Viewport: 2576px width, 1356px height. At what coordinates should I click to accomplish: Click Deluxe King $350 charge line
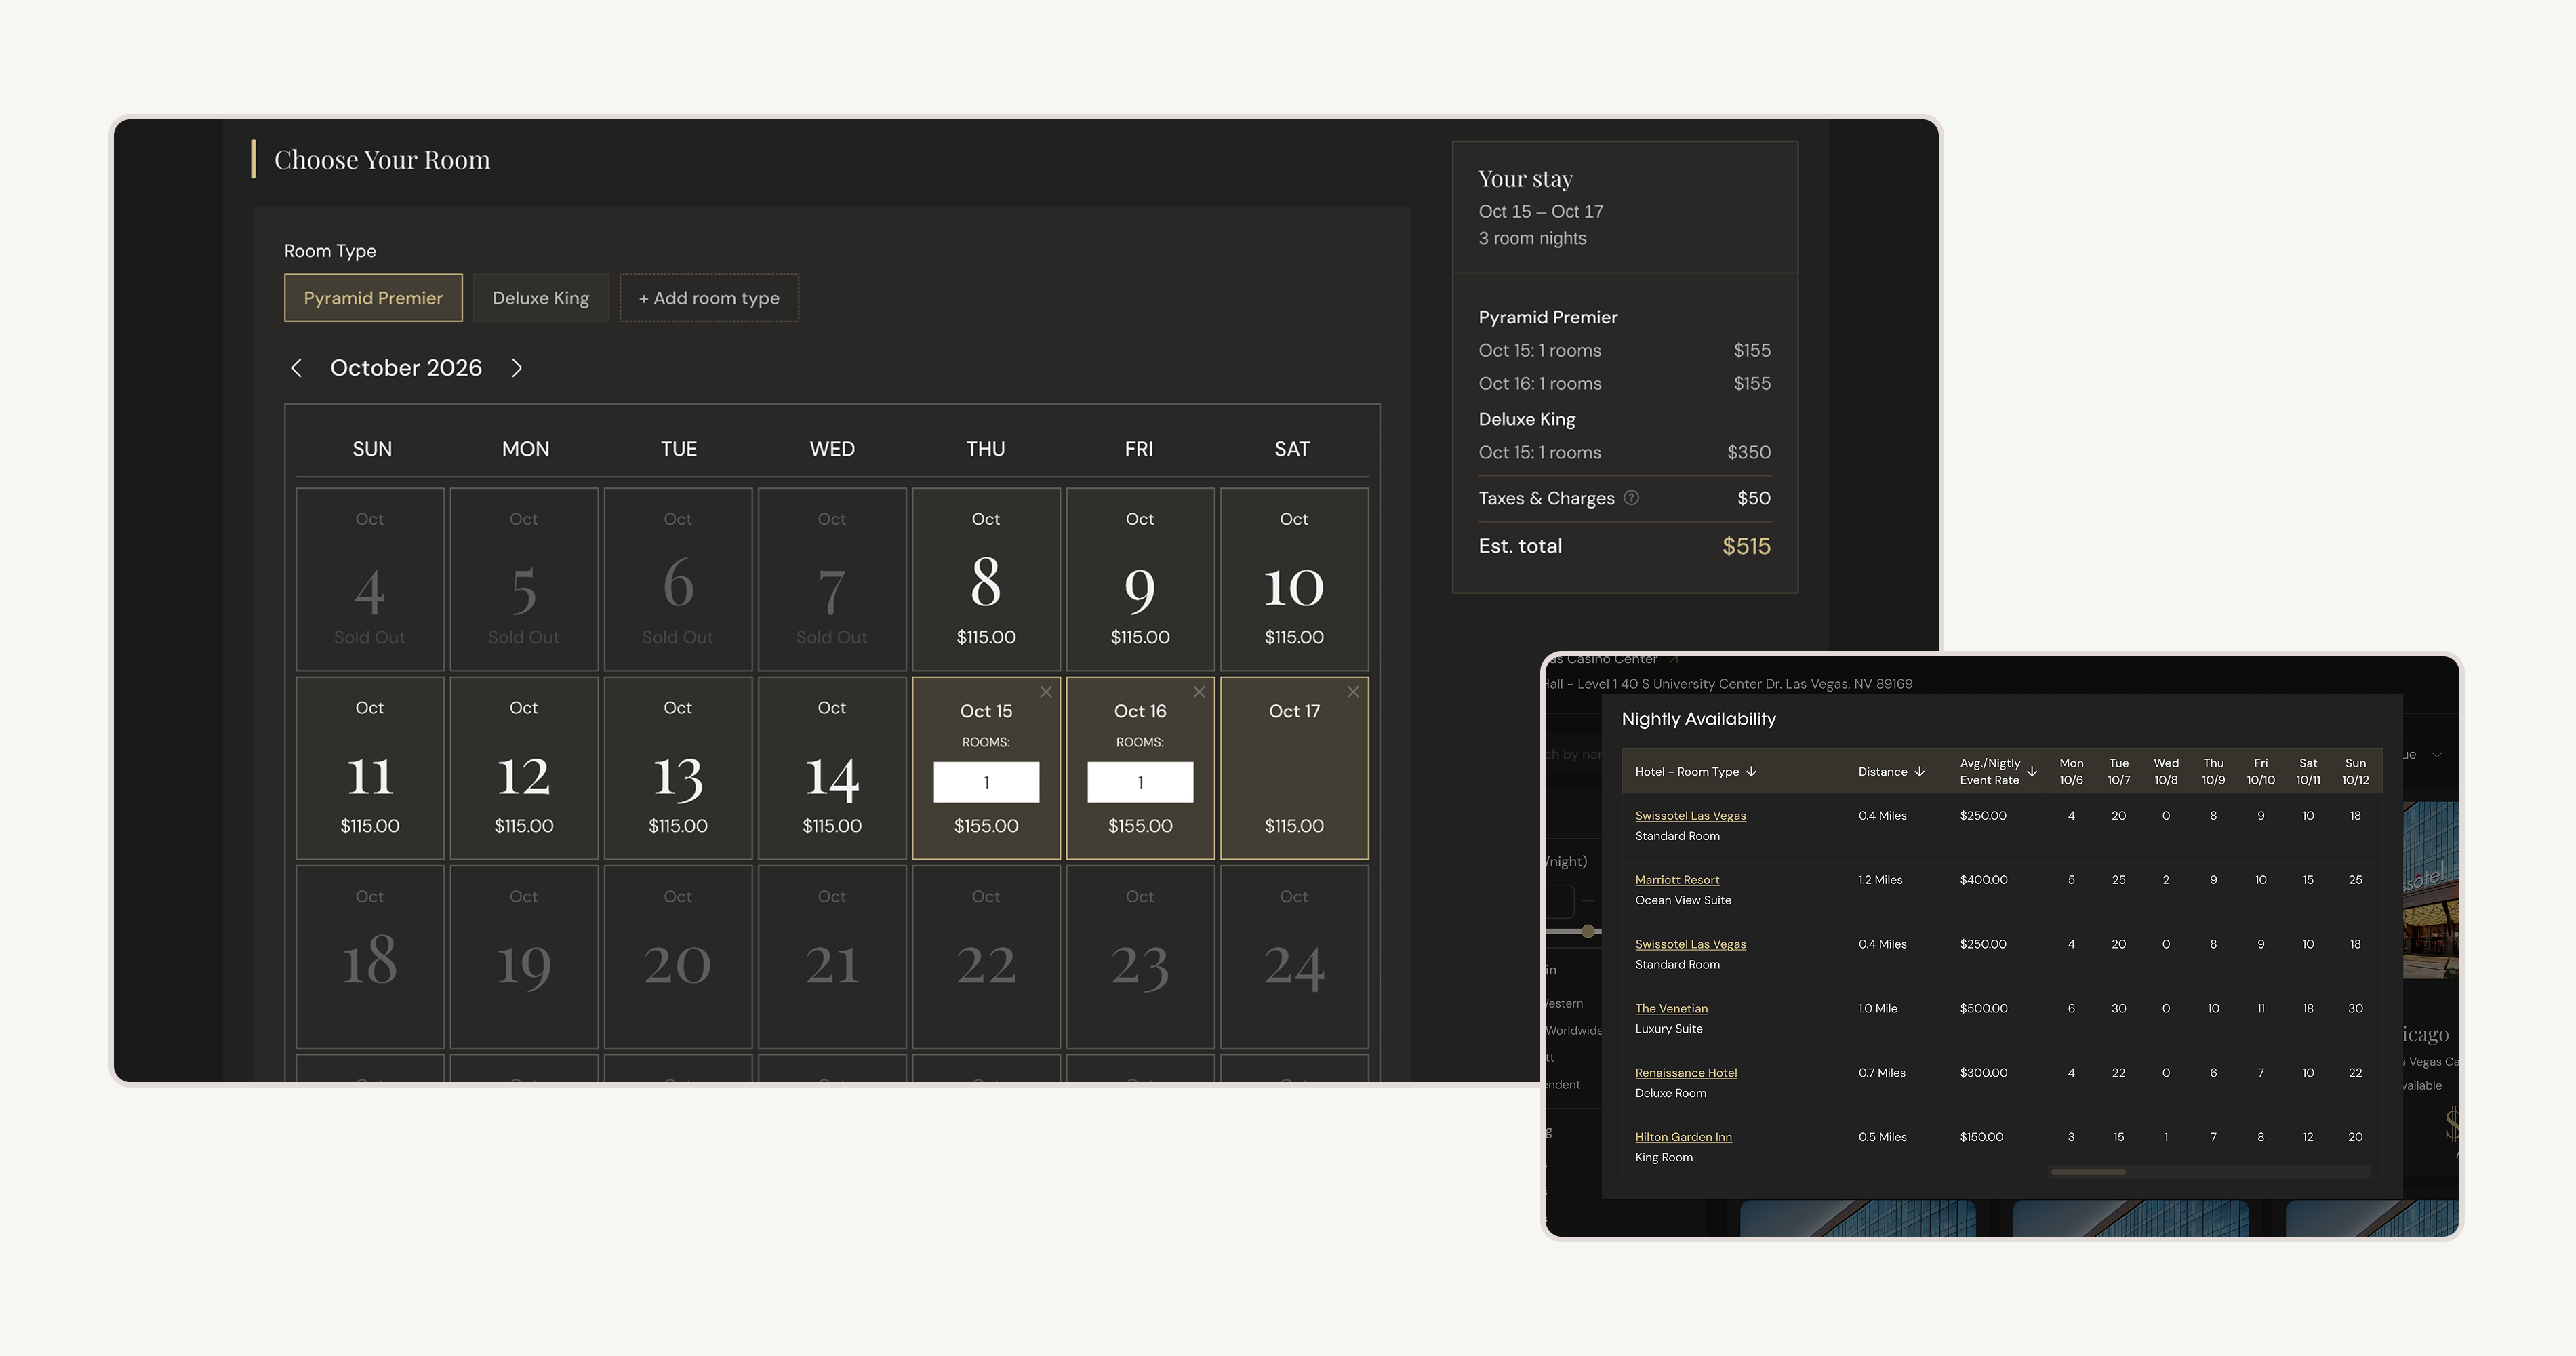(x=1625, y=452)
